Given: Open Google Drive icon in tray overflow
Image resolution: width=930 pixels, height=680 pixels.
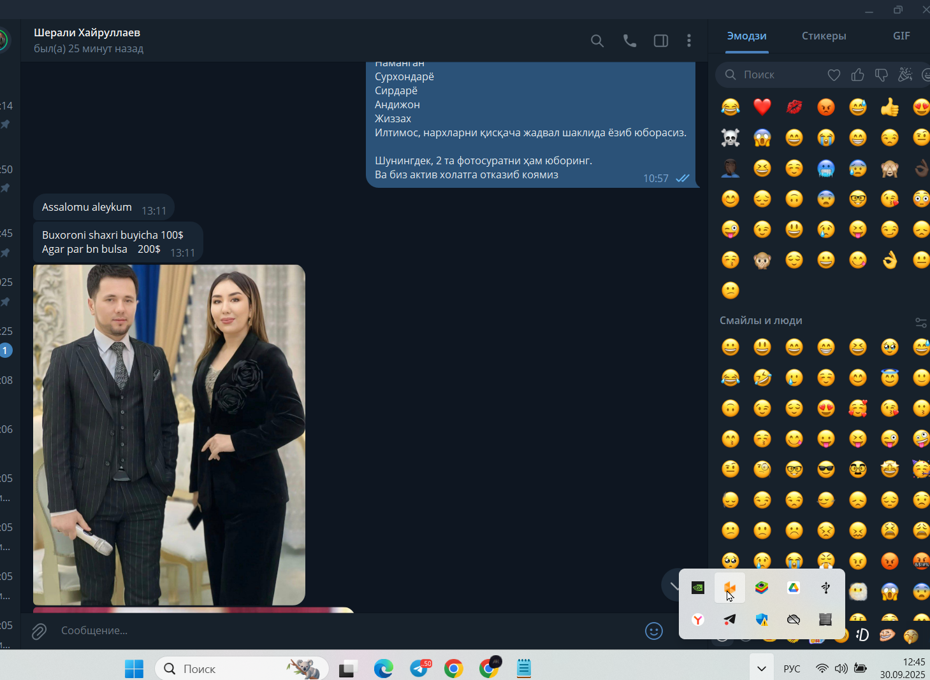Looking at the screenshot, I should point(794,588).
